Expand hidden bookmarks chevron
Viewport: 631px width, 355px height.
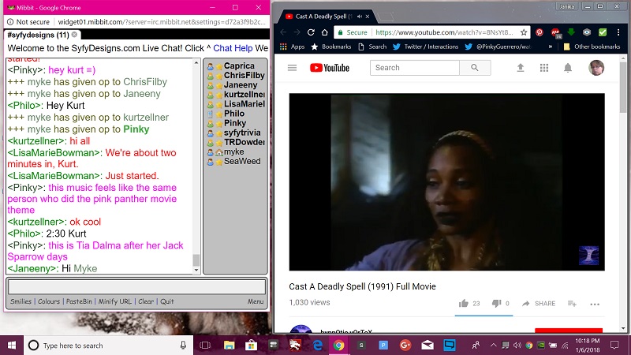(550, 47)
